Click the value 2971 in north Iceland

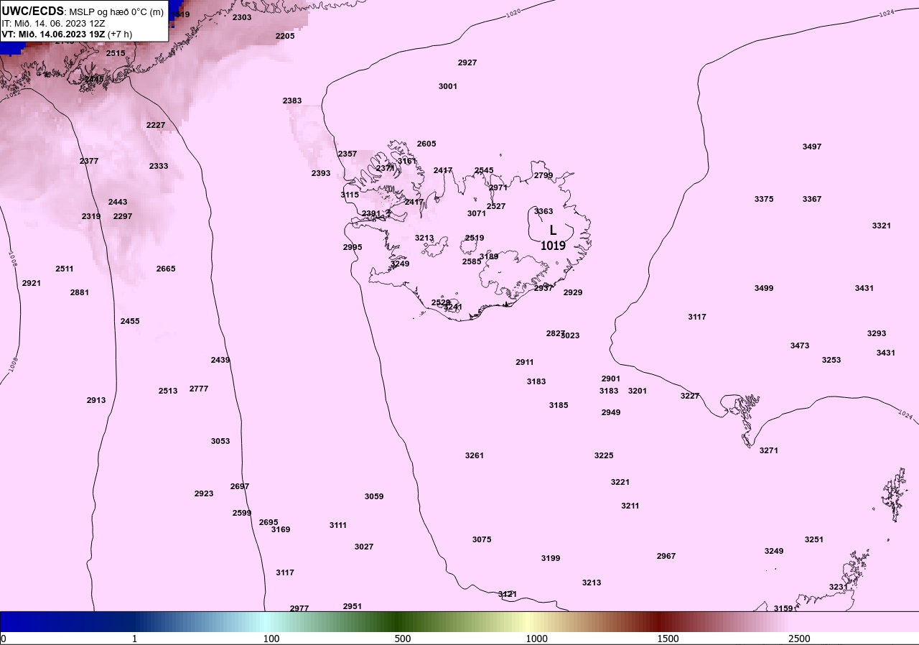pyautogui.click(x=498, y=187)
